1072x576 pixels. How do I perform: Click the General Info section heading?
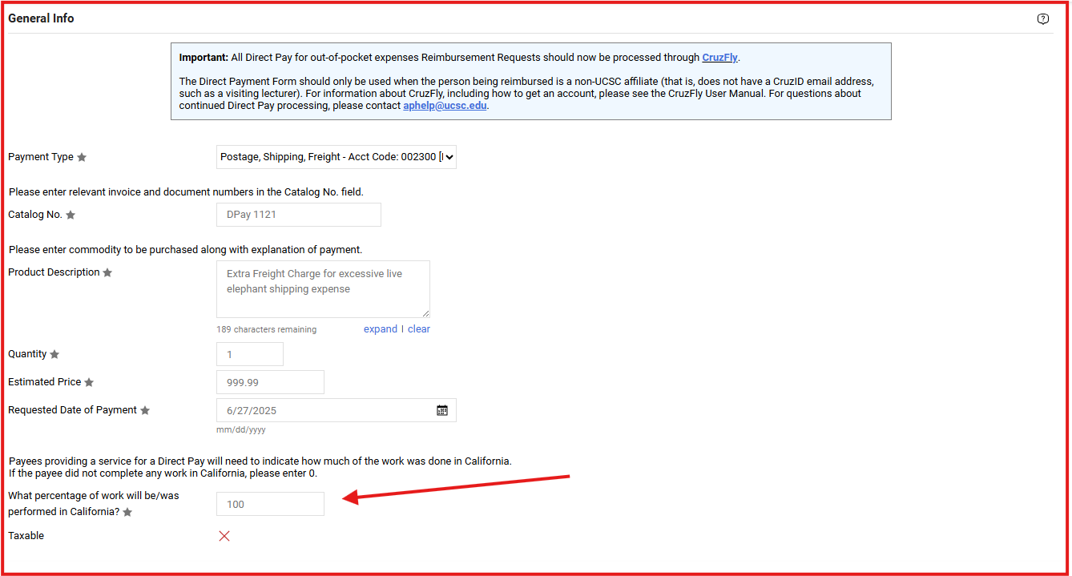coord(41,18)
